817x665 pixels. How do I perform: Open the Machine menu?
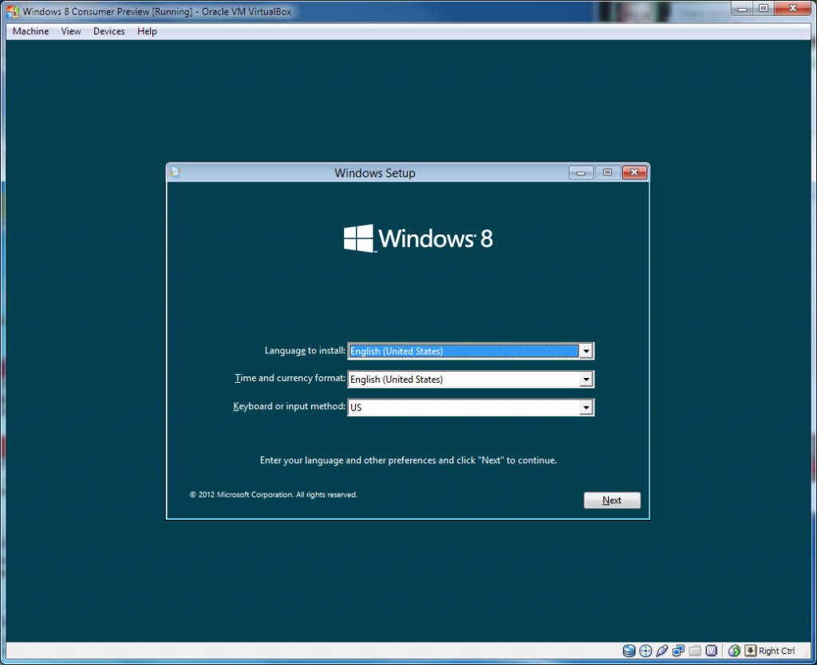pos(31,31)
